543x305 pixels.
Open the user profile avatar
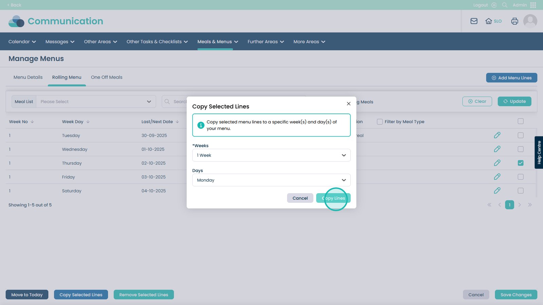(530, 21)
